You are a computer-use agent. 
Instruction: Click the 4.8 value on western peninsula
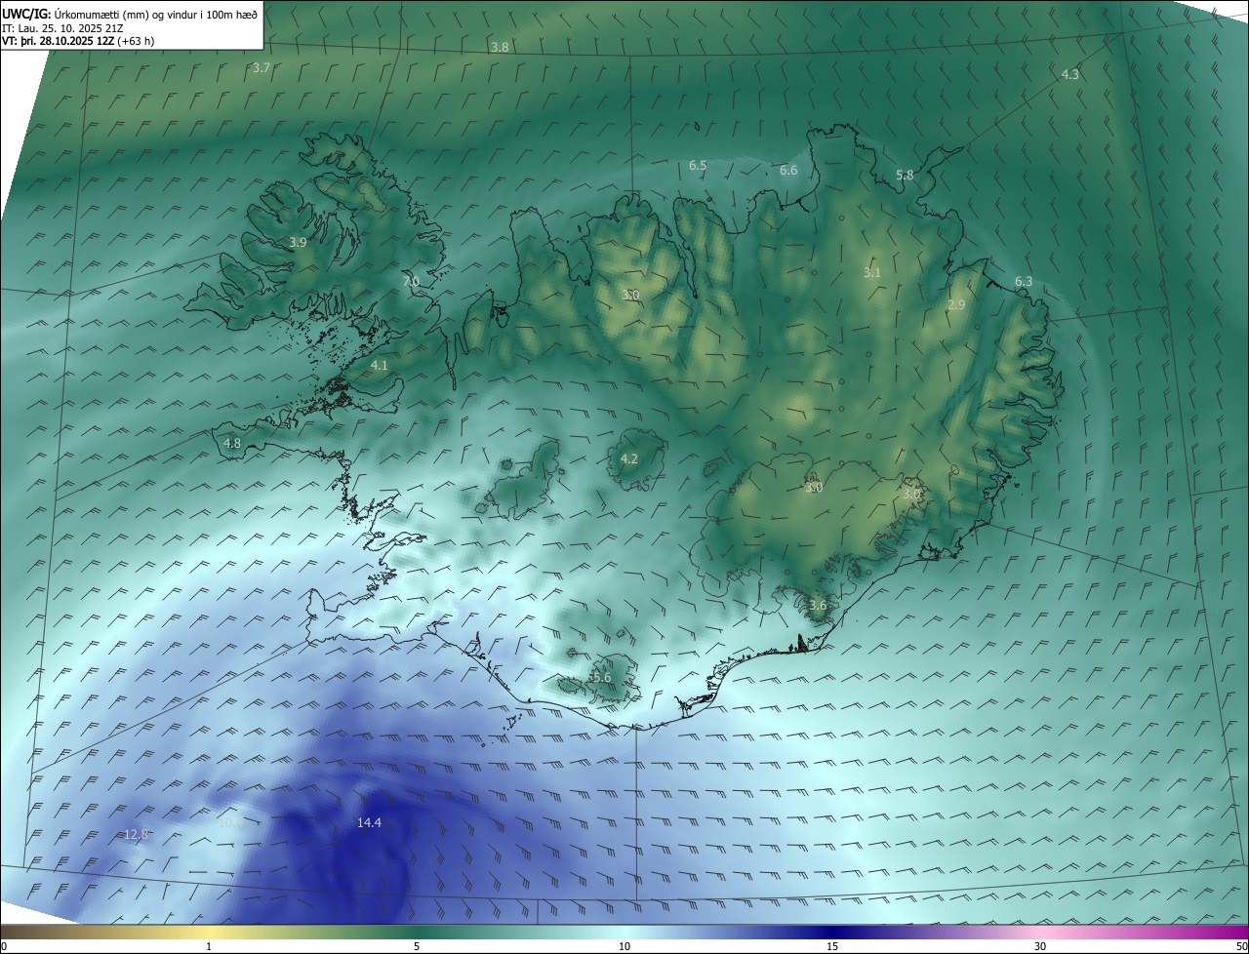(x=232, y=444)
